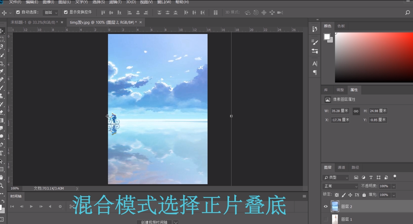Toggle lock position icon

click(x=350, y=195)
